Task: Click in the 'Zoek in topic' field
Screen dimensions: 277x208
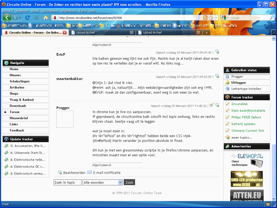Action: tap(68, 182)
